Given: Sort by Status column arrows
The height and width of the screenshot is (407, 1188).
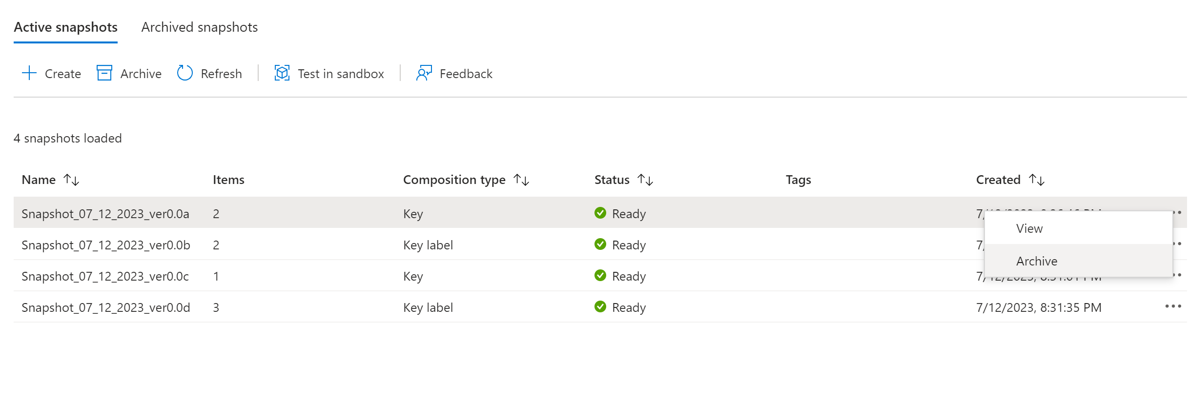Looking at the screenshot, I should coord(645,180).
